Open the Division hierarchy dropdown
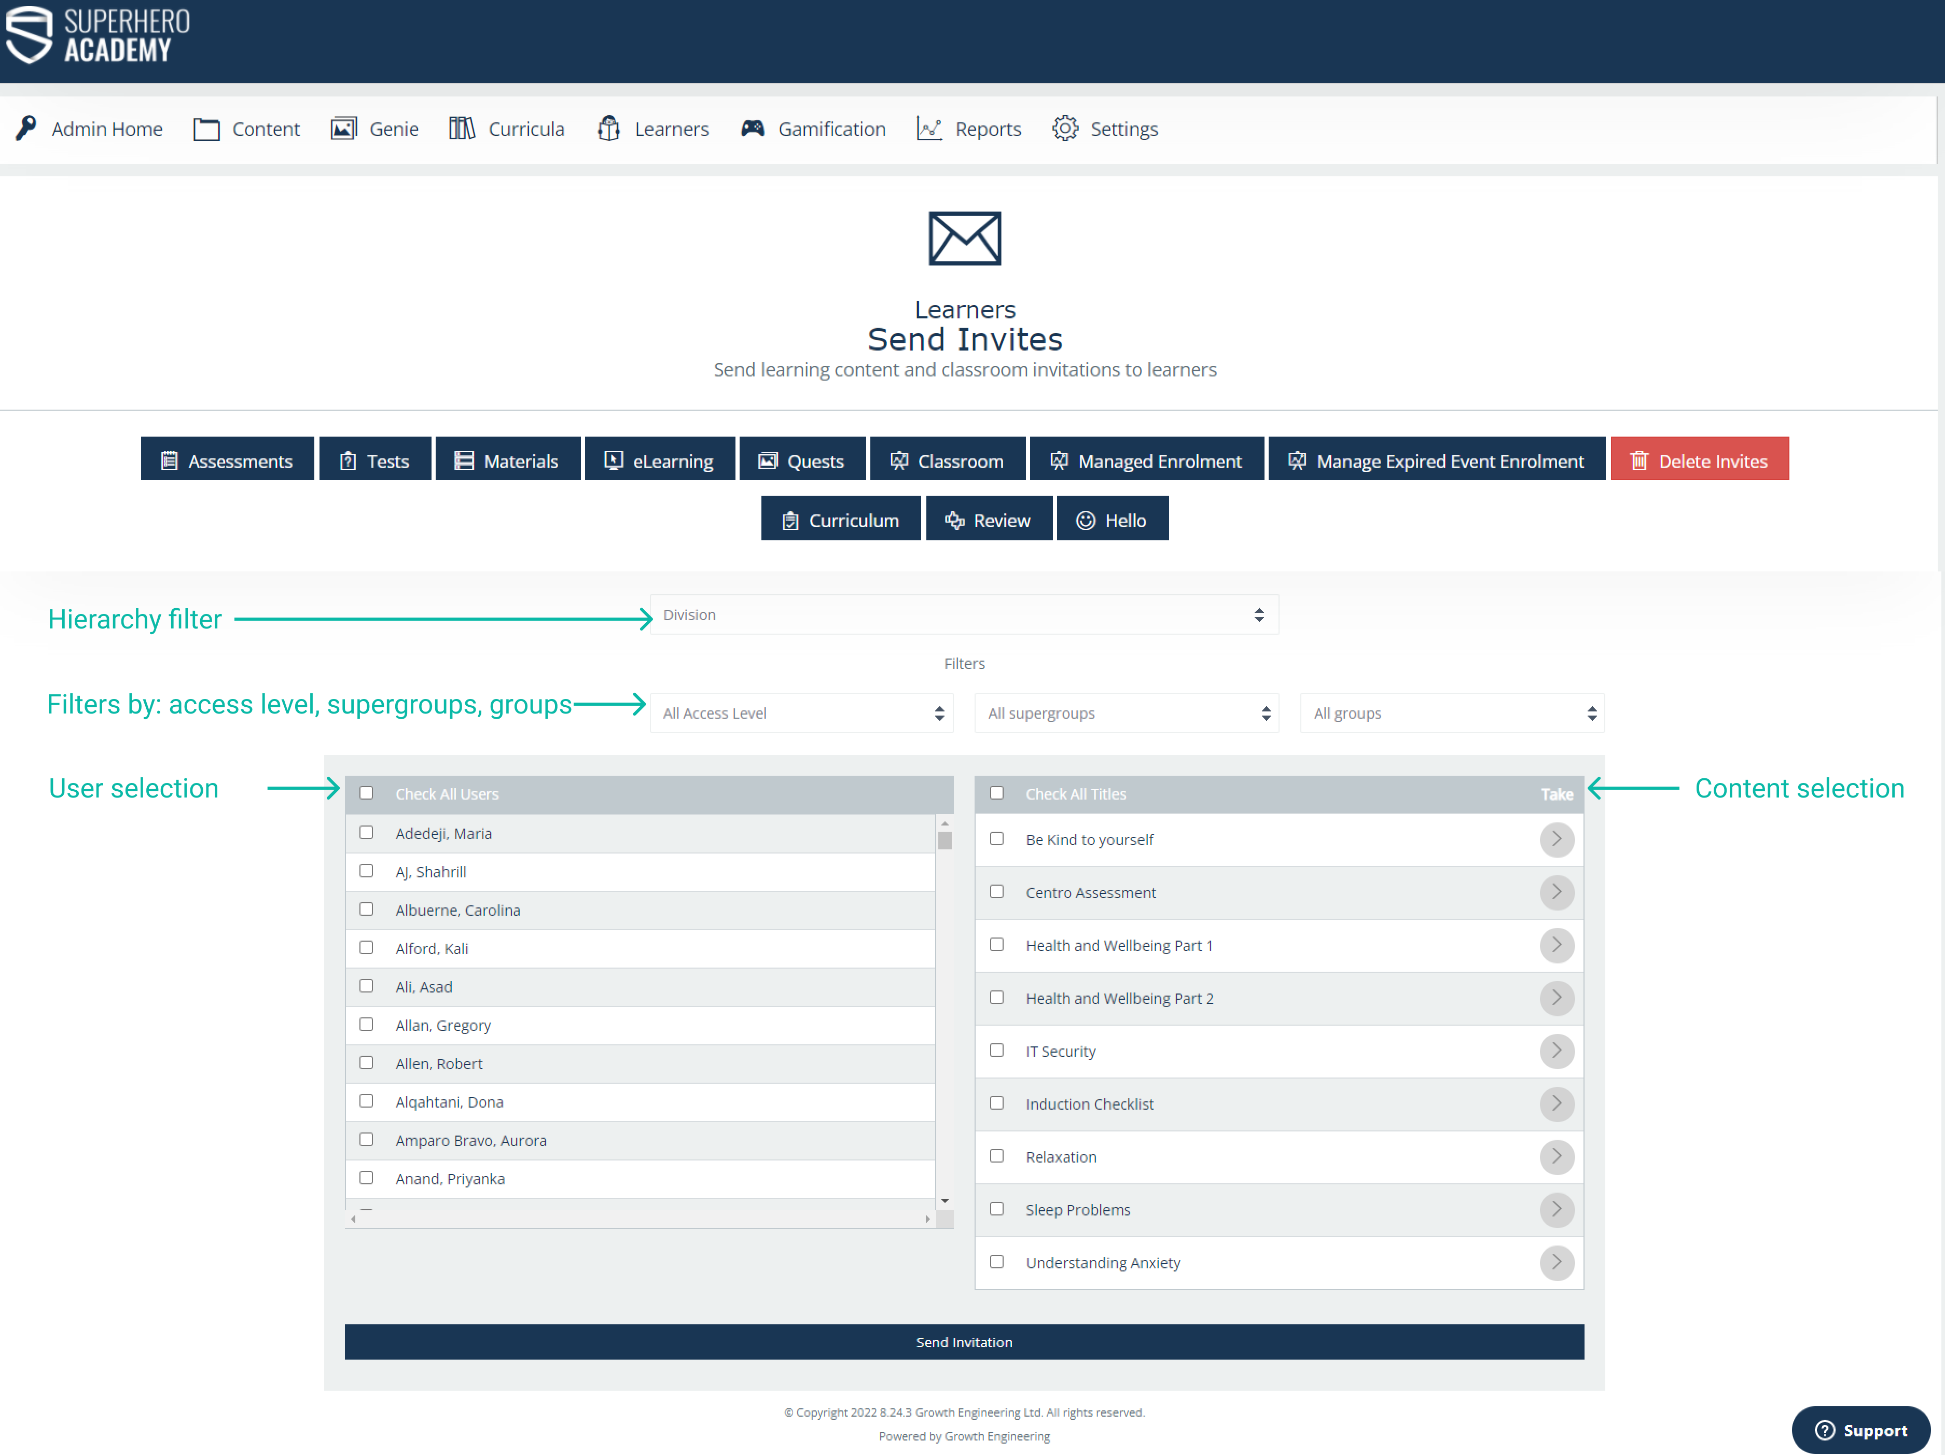1945x1455 pixels. [x=964, y=614]
